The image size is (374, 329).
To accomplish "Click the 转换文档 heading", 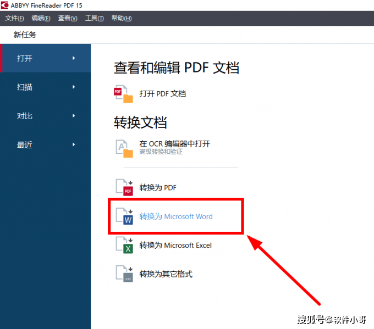I will tap(140, 122).
